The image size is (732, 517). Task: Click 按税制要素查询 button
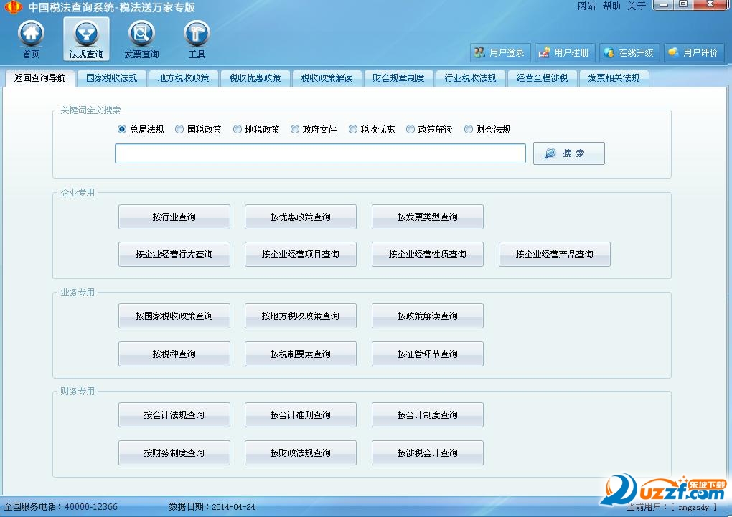[x=301, y=354]
